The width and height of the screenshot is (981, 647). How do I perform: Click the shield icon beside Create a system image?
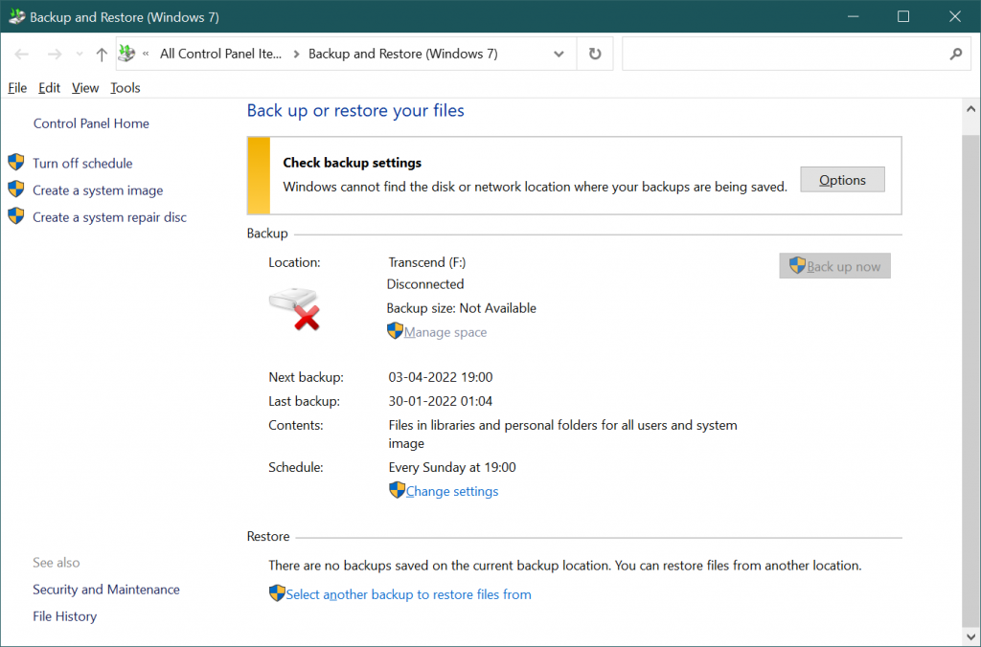click(15, 190)
